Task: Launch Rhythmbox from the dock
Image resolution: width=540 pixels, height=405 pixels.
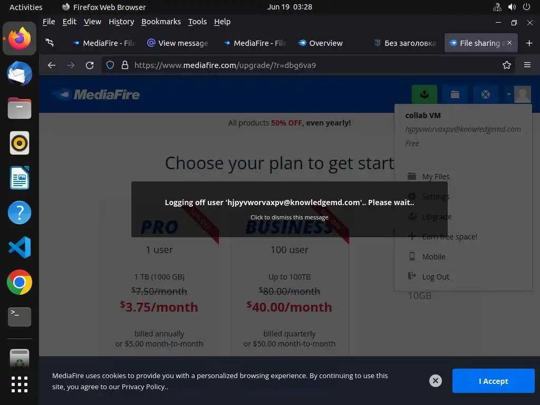Action: tap(20, 143)
